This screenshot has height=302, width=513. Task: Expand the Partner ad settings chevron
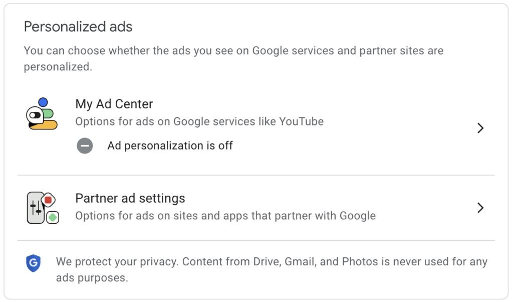(480, 208)
